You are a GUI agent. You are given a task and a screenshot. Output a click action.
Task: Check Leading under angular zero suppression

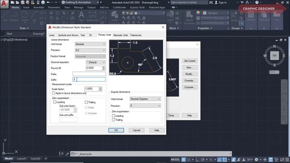click(113, 116)
